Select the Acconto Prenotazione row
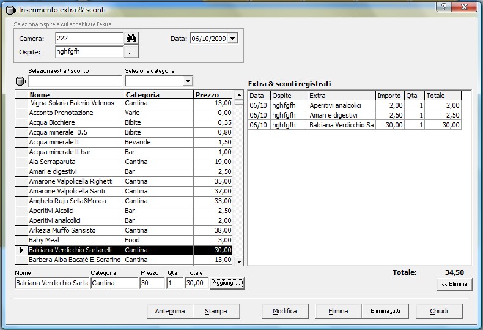The image size is (483, 330). 124,113
